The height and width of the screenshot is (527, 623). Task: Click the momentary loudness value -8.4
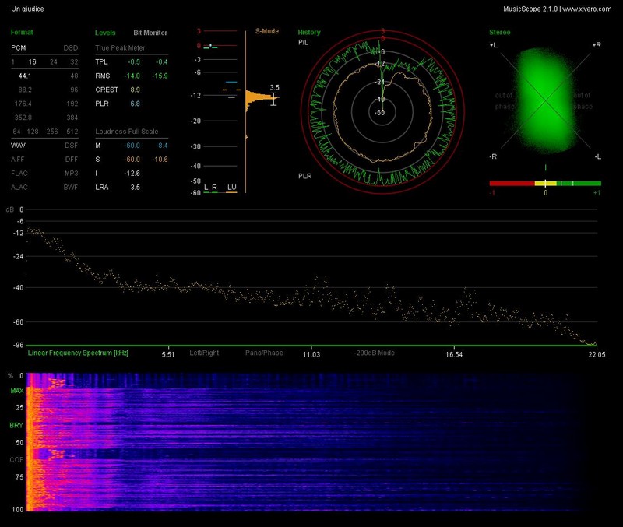point(162,146)
